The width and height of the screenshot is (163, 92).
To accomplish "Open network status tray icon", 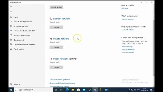I will point(132,90).
